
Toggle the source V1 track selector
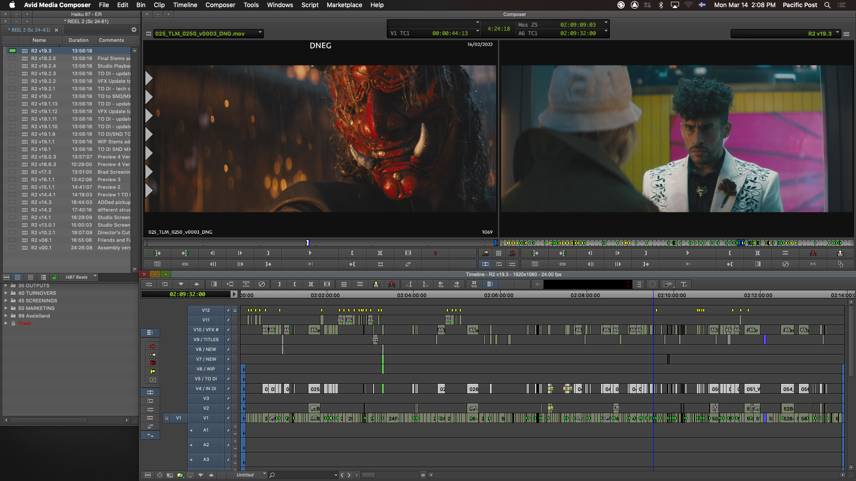178,418
